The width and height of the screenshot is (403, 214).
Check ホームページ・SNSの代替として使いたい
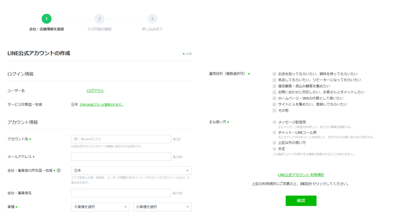pyautogui.click(x=274, y=98)
